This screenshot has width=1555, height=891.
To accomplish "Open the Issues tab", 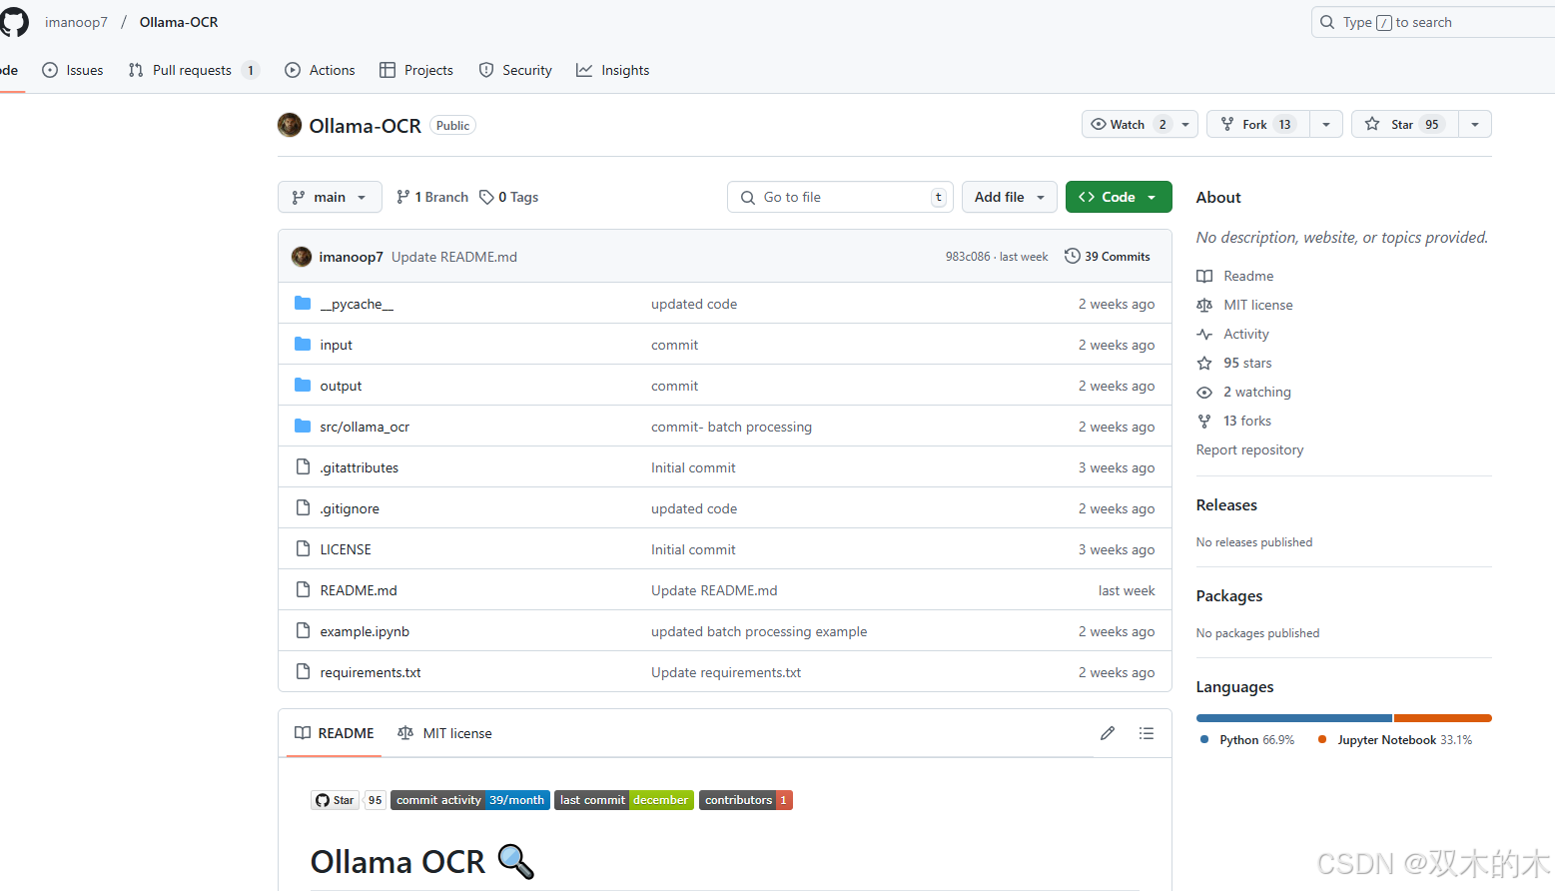I will [x=73, y=70].
